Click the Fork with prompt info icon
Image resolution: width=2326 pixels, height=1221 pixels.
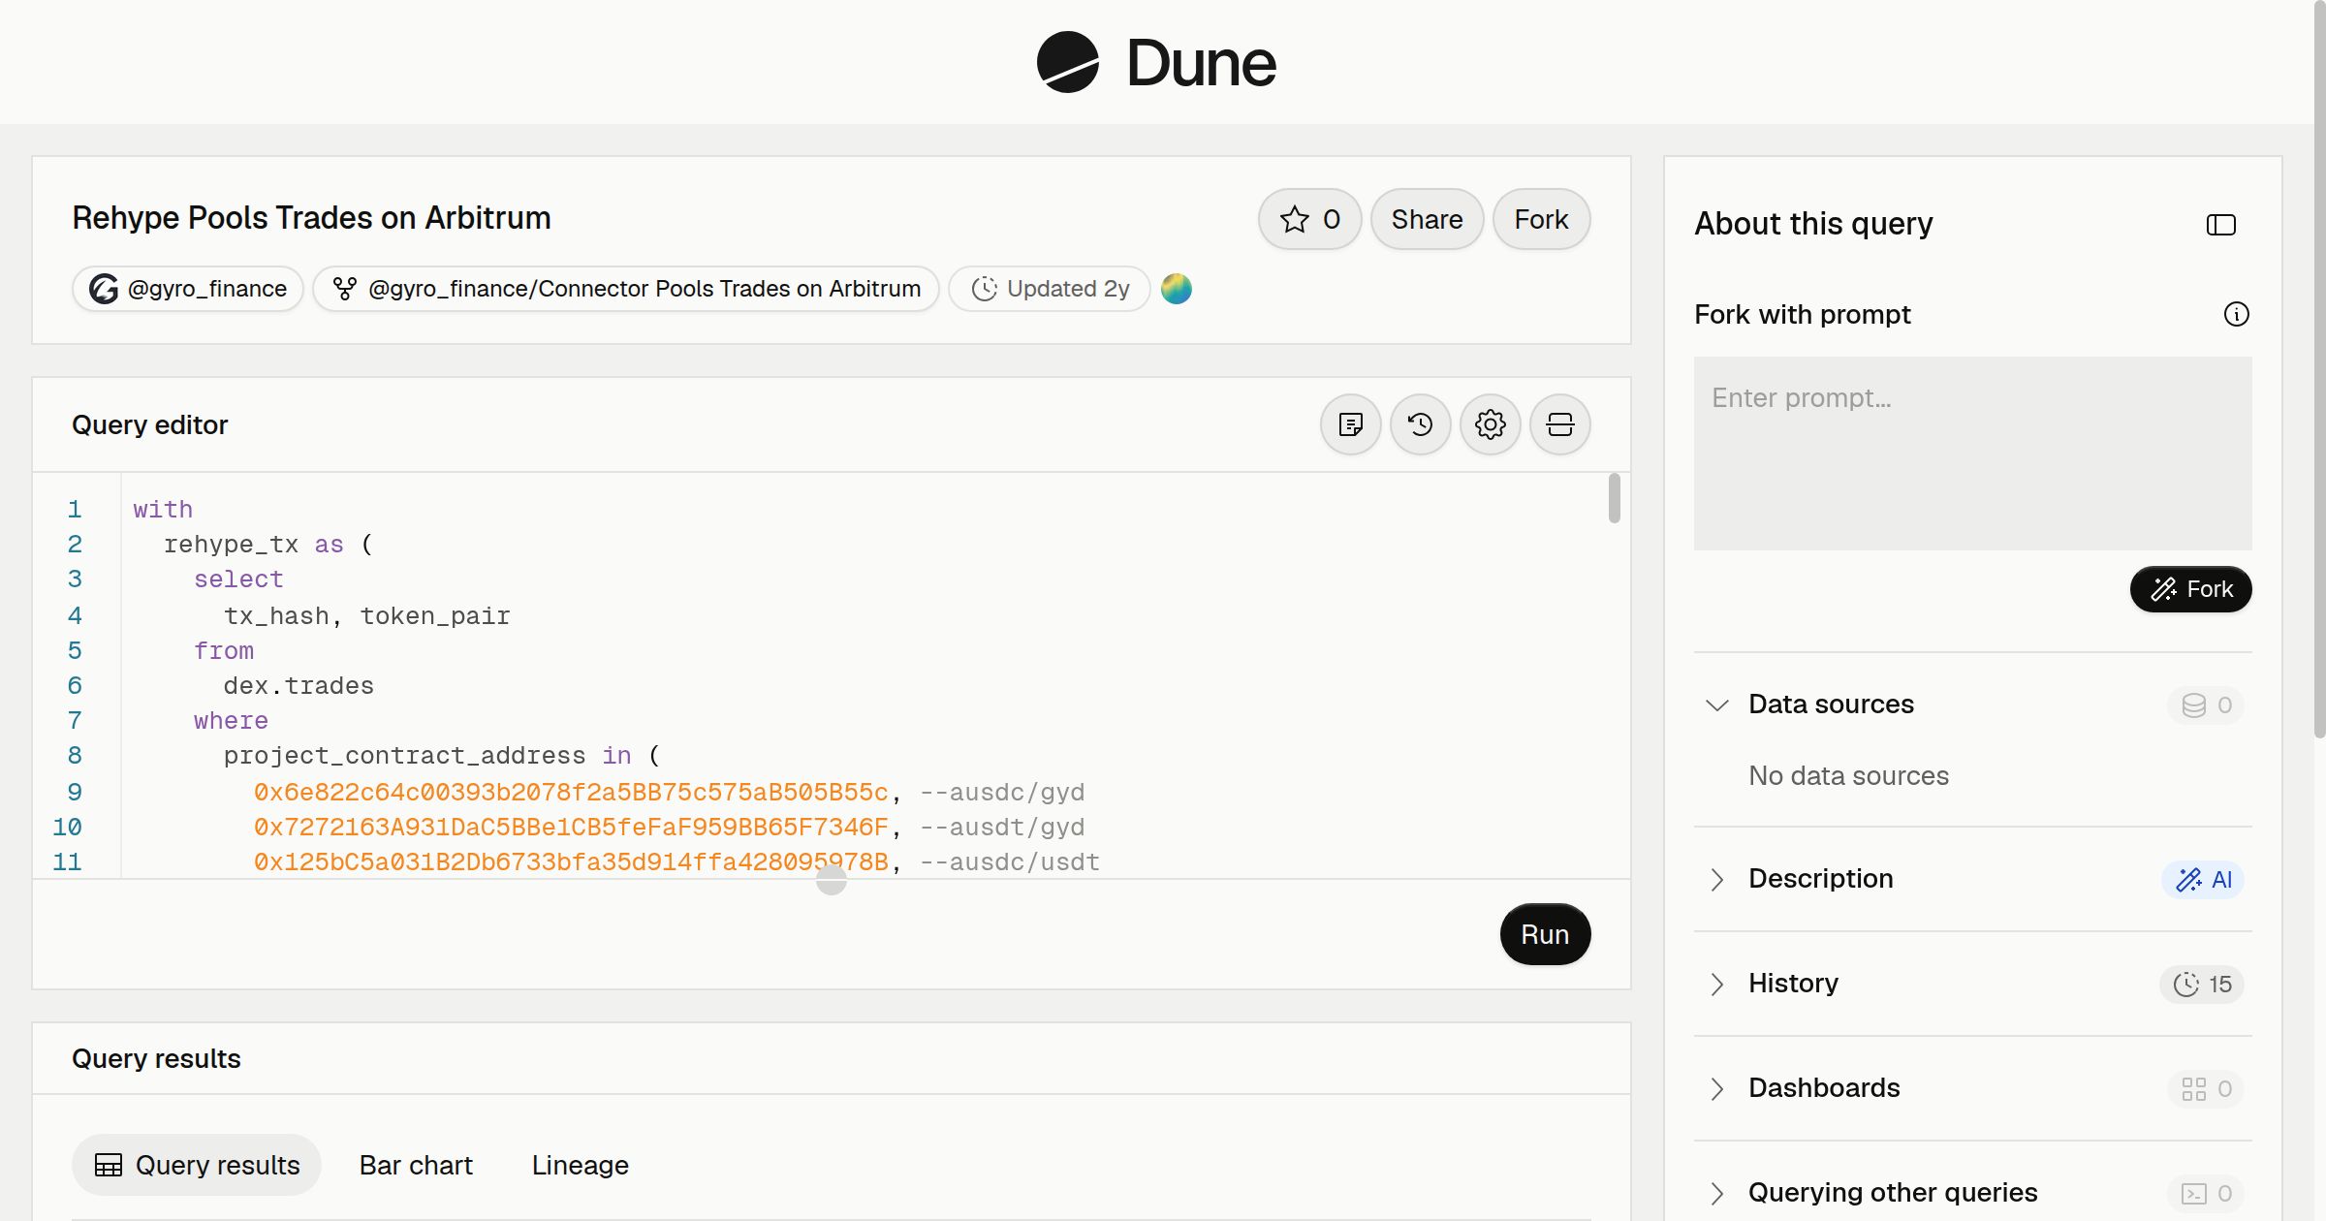(x=2236, y=314)
